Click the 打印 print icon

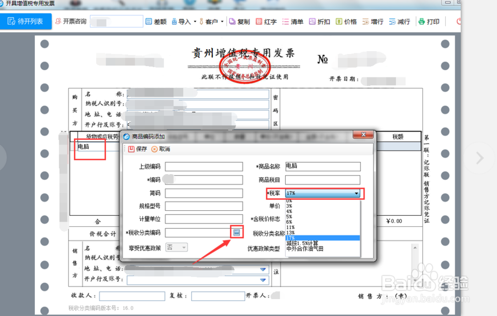tap(421, 21)
